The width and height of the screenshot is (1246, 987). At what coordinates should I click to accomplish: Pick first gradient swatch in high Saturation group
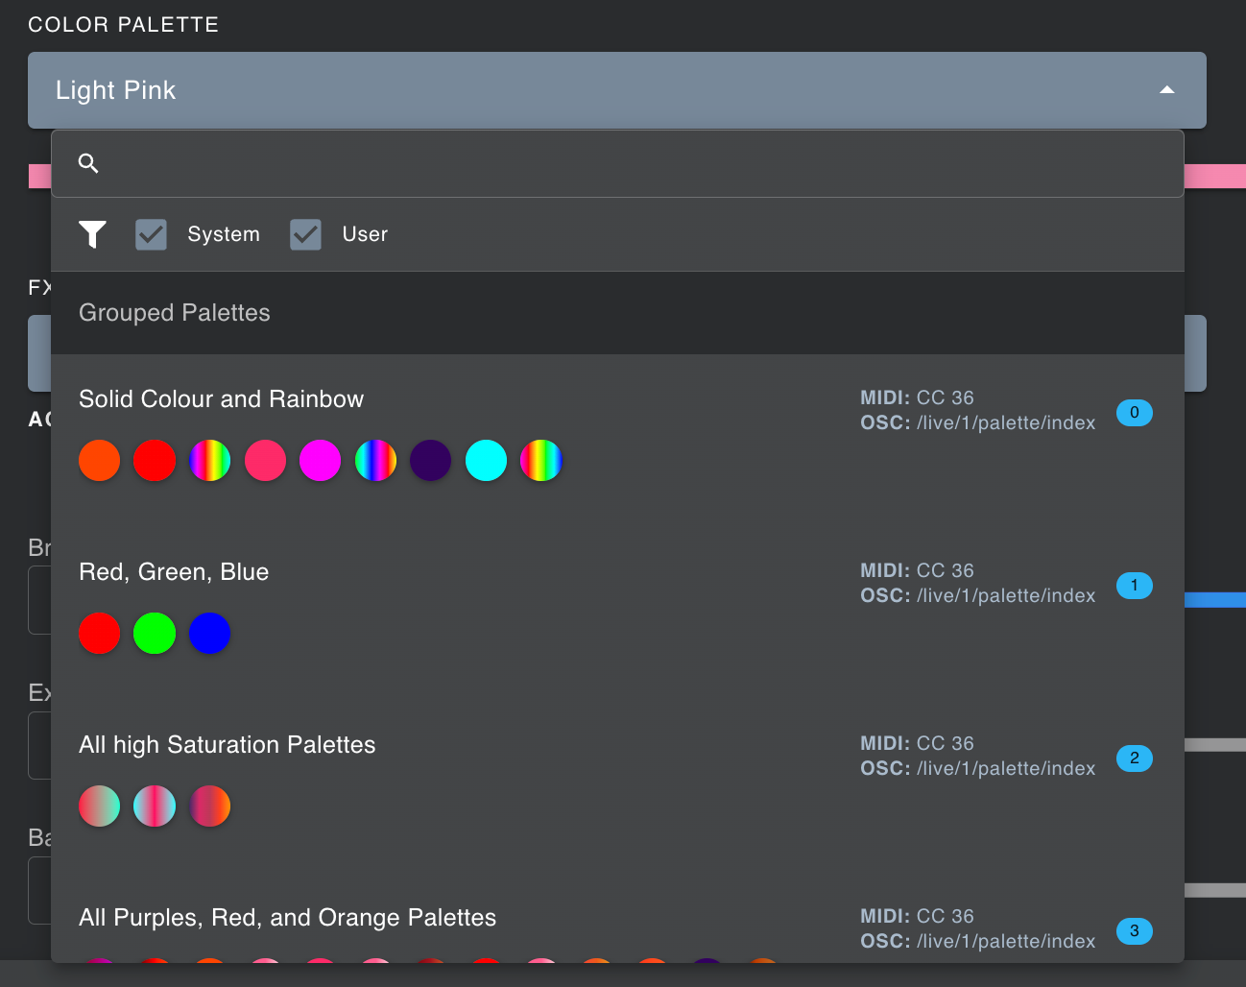(x=100, y=806)
